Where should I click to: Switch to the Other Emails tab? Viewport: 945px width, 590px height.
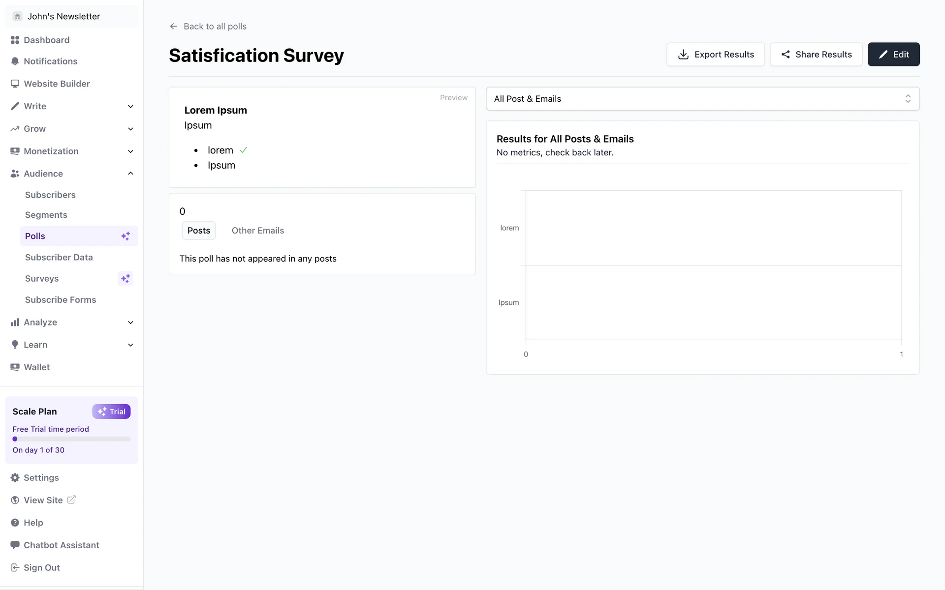[257, 231]
